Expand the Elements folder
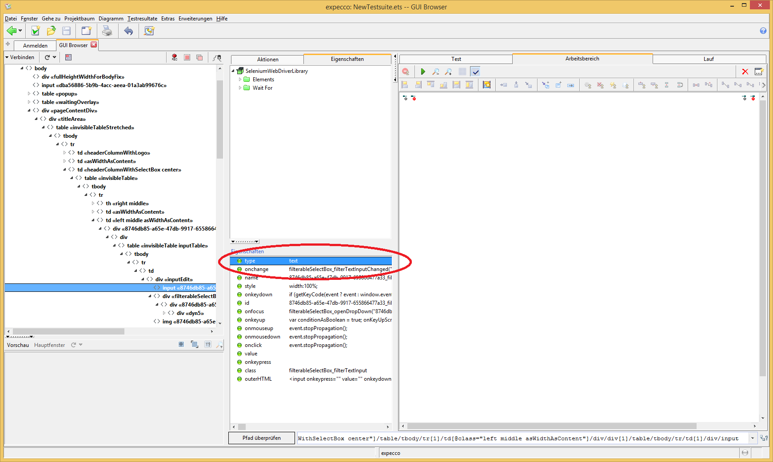The height and width of the screenshot is (462, 773). click(240, 80)
